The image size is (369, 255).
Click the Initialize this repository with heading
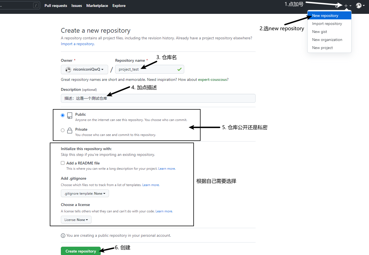click(86, 149)
